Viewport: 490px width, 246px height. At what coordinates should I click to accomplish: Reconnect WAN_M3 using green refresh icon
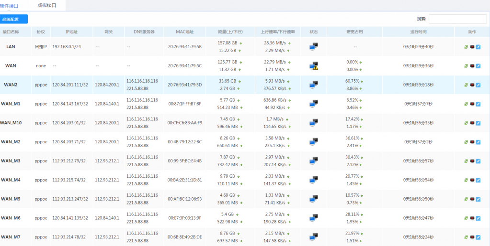pos(467,161)
